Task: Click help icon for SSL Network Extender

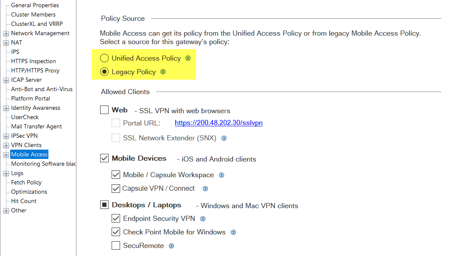Action: pos(224,138)
